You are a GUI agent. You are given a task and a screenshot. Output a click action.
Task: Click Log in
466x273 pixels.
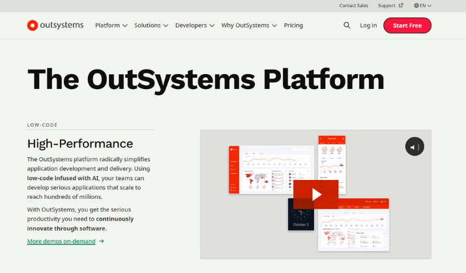368,25
